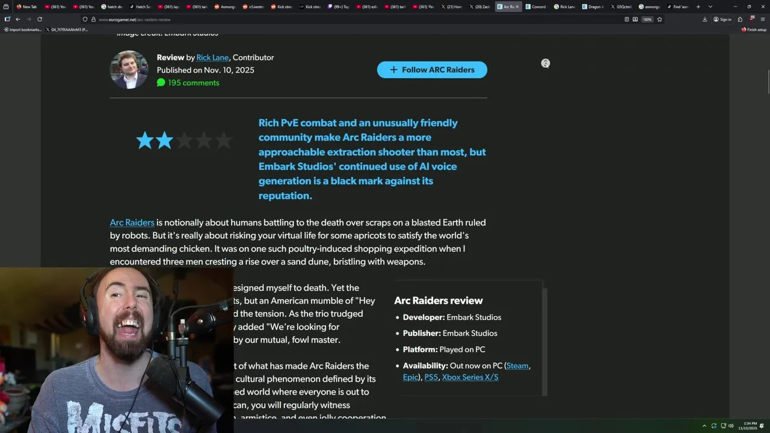Screen dimensions: 770x433
Task: Click the tracking protection shield icon
Action: tap(85, 19)
